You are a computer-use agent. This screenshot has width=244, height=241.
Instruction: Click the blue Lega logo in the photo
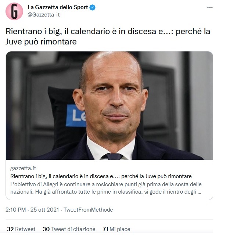(76, 115)
